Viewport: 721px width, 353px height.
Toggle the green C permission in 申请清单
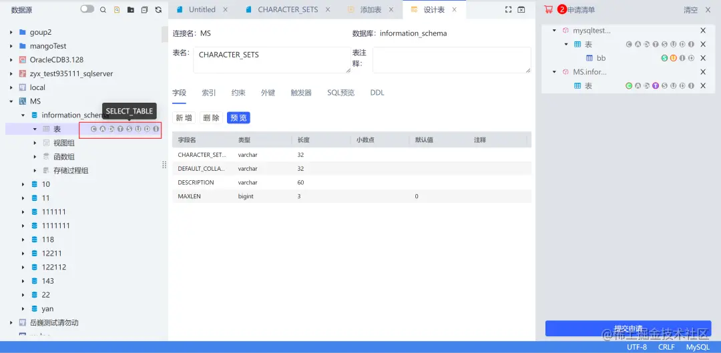pyautogui.click(x=629, y=86)
